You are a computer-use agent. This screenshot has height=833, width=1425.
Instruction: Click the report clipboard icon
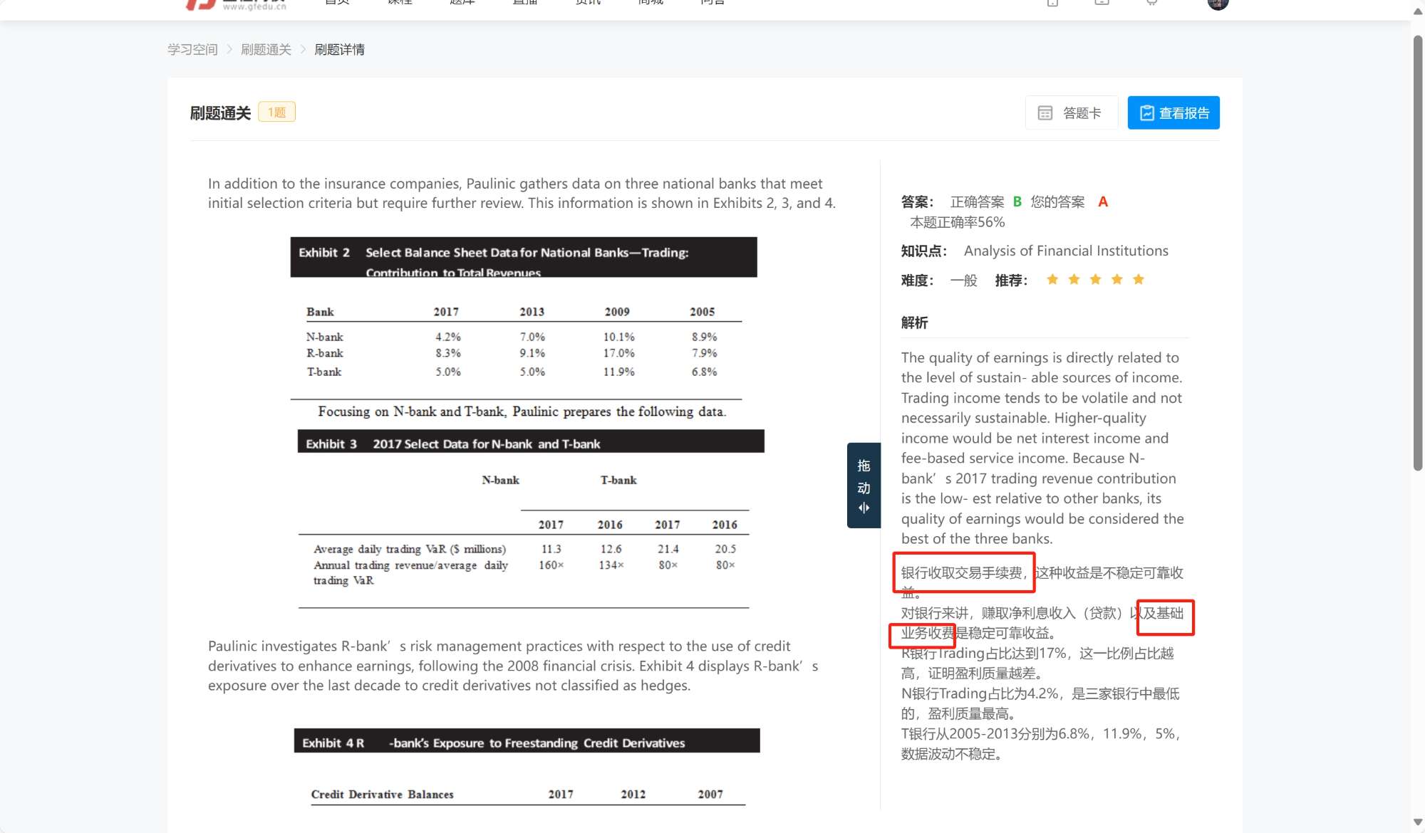[x=1146, y=113]
